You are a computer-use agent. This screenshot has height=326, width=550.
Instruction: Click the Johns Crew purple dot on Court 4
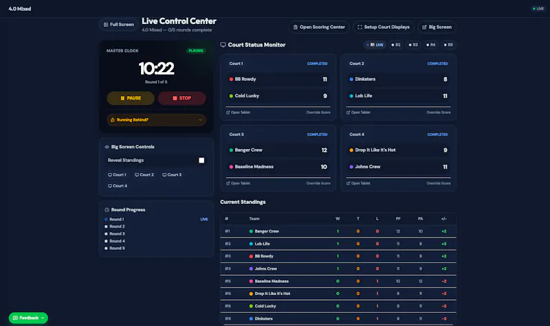click(x=351, y=167)
